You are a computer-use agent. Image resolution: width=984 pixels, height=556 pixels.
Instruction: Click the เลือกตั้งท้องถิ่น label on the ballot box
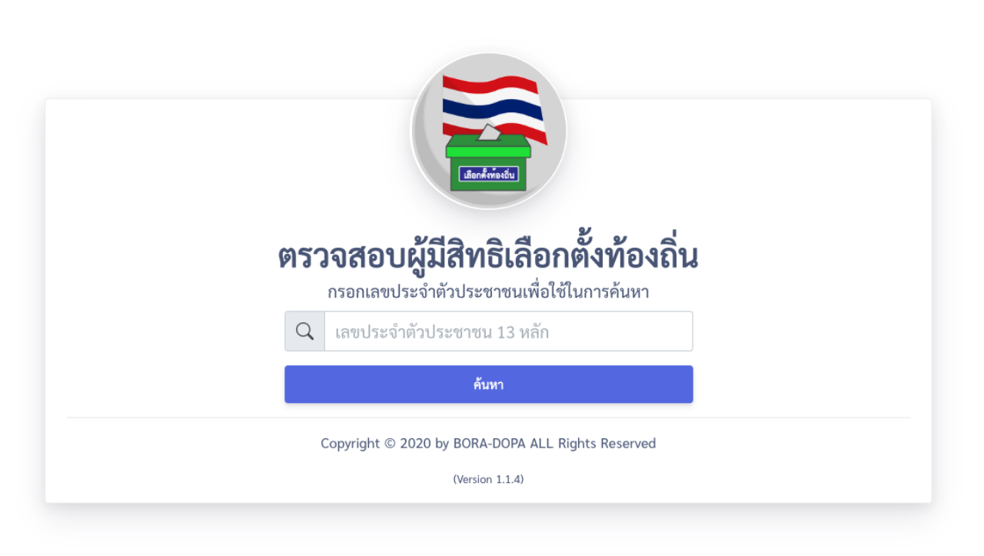click(488, 175)
